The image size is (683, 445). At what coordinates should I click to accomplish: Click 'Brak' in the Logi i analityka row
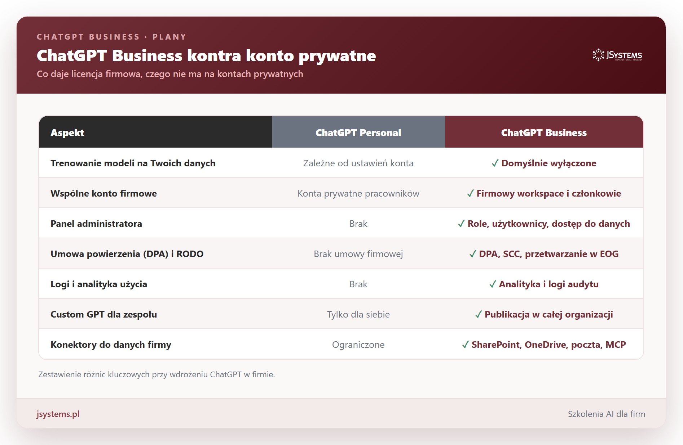[x=358, y=284]
